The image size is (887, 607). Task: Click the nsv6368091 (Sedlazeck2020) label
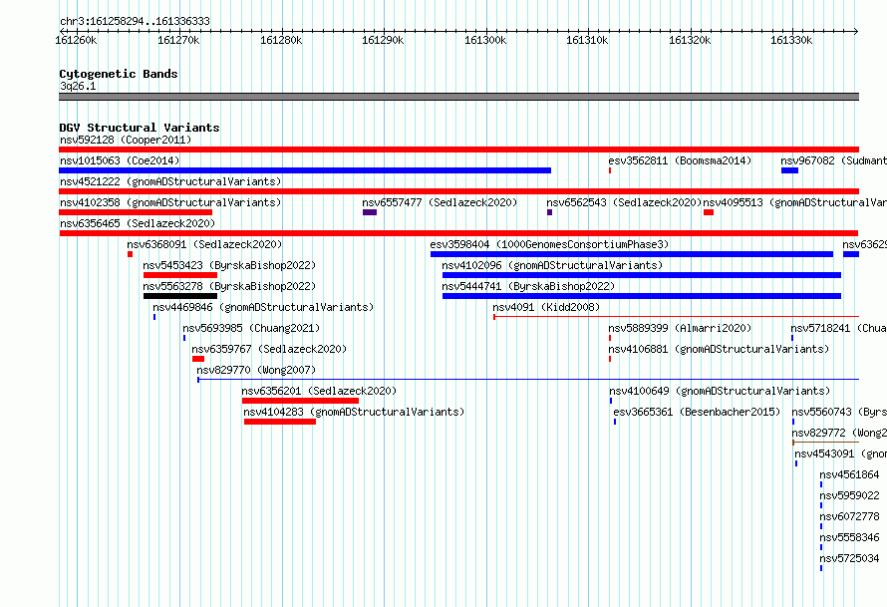[x=204, y=244]
